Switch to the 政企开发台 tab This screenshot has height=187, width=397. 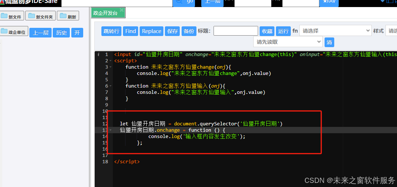pos(105,13)
